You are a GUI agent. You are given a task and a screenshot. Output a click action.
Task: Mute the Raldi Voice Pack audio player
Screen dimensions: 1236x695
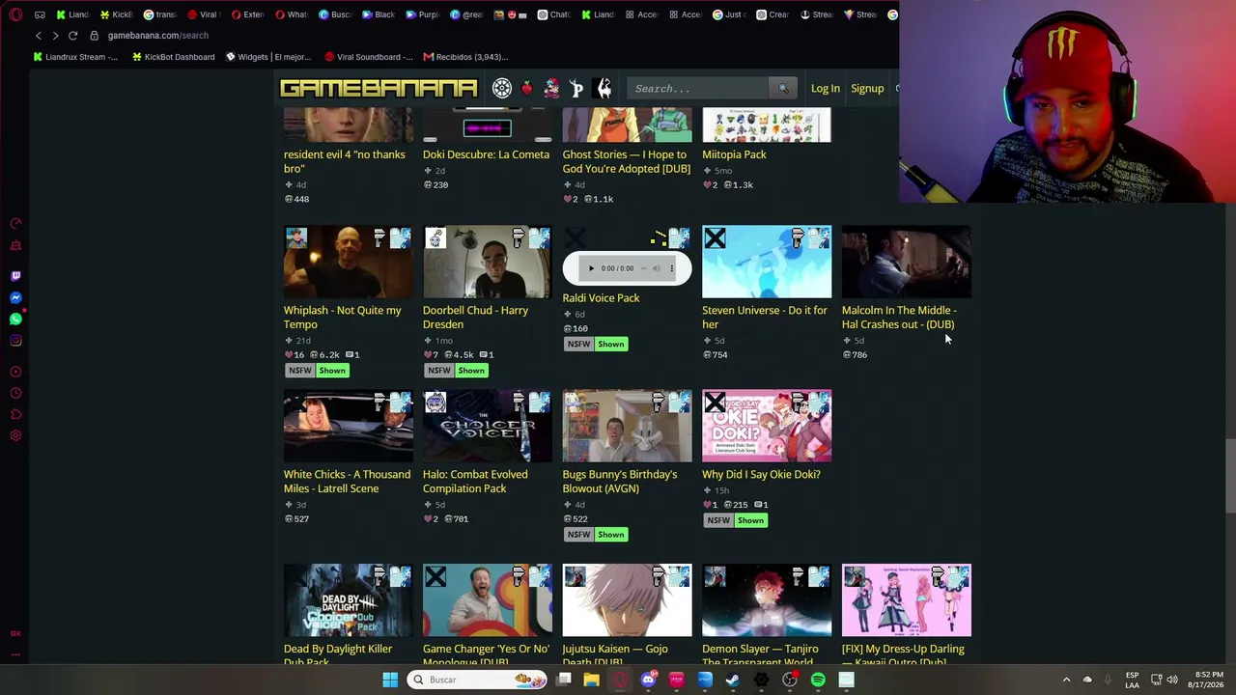(x=657, y=268)
